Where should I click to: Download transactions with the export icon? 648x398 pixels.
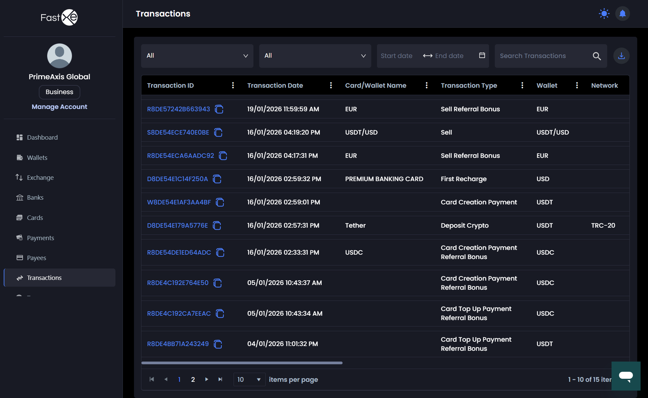(x=621, y=56)
